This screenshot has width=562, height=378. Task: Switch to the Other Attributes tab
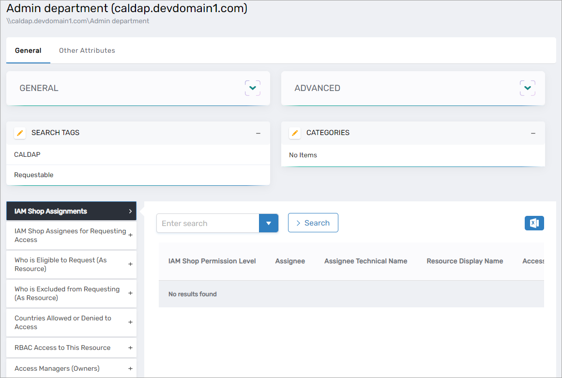(x=87, y=50)
